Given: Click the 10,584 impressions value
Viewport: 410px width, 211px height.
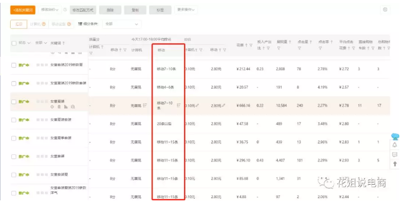Looking at the screenshot, I should click(282, 105).
